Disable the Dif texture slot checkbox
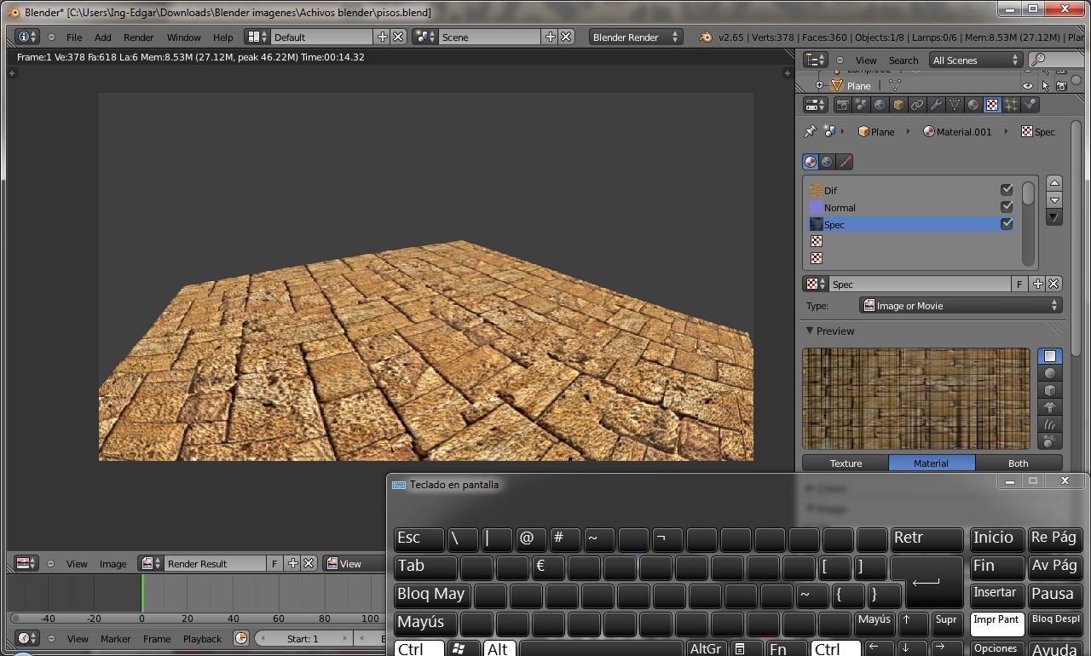1091x656 pixels. [x=1007, y=190]
